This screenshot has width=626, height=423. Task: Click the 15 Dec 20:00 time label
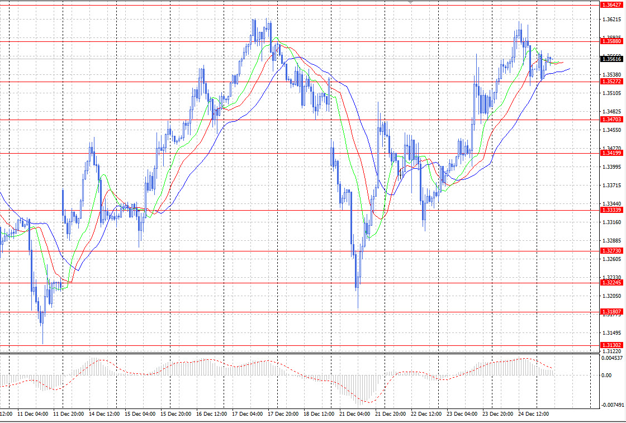click(176, 414)
